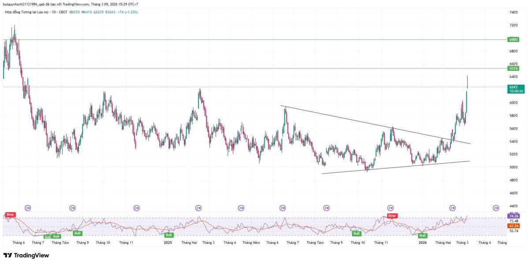The image size is (529, 264).
Task: Select the 2025 year label on time axis
Action: click(x=168, y=243)
